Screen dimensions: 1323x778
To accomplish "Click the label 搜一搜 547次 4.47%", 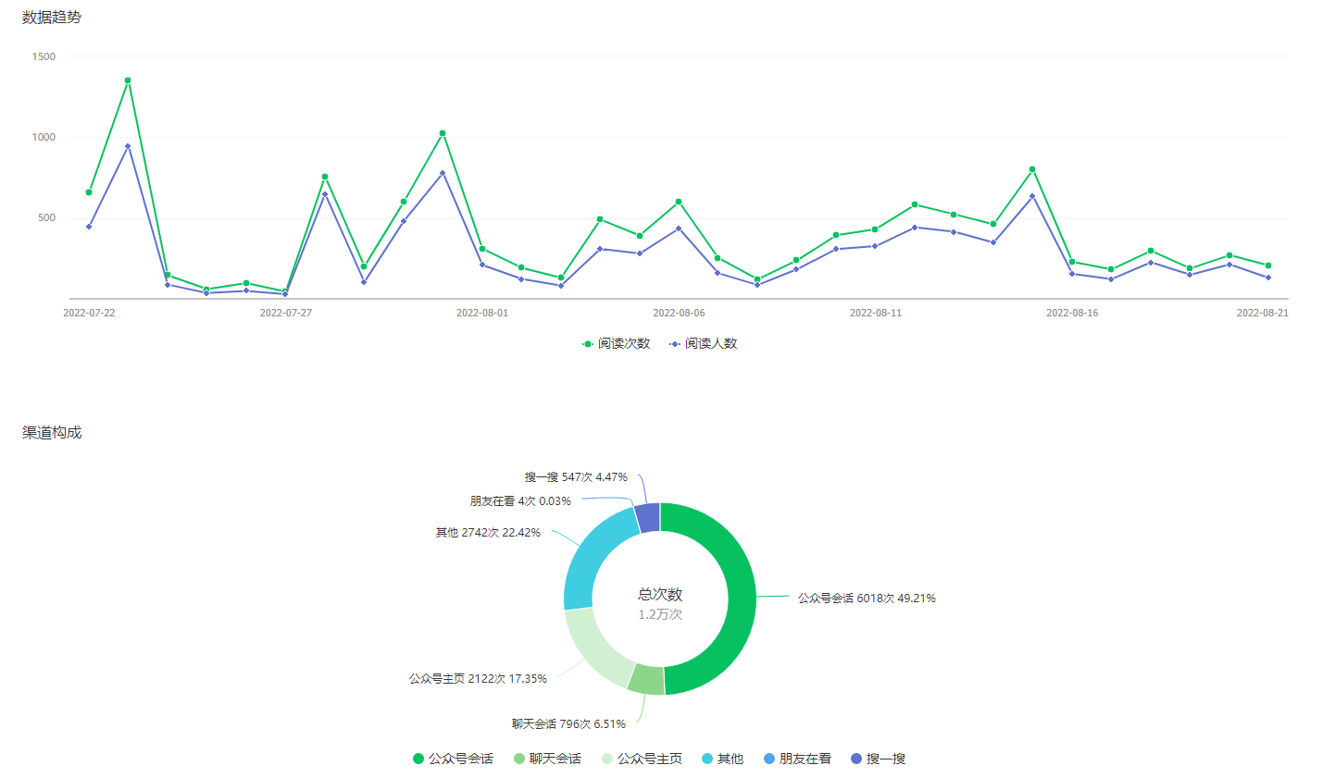I will coord(576,477).
